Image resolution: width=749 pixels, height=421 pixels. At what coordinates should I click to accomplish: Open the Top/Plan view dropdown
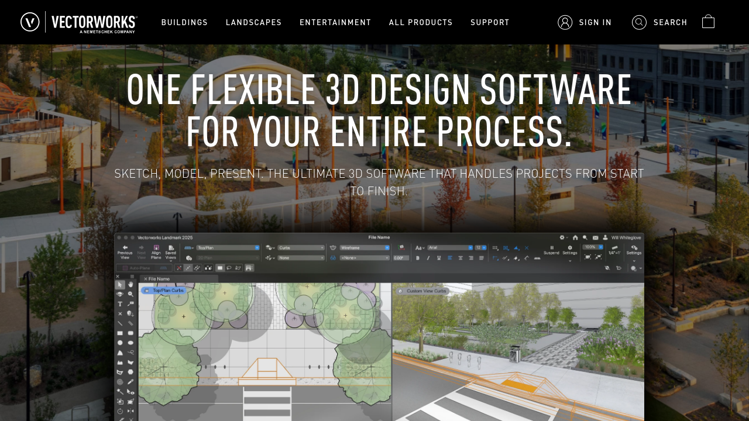[228, 247]
